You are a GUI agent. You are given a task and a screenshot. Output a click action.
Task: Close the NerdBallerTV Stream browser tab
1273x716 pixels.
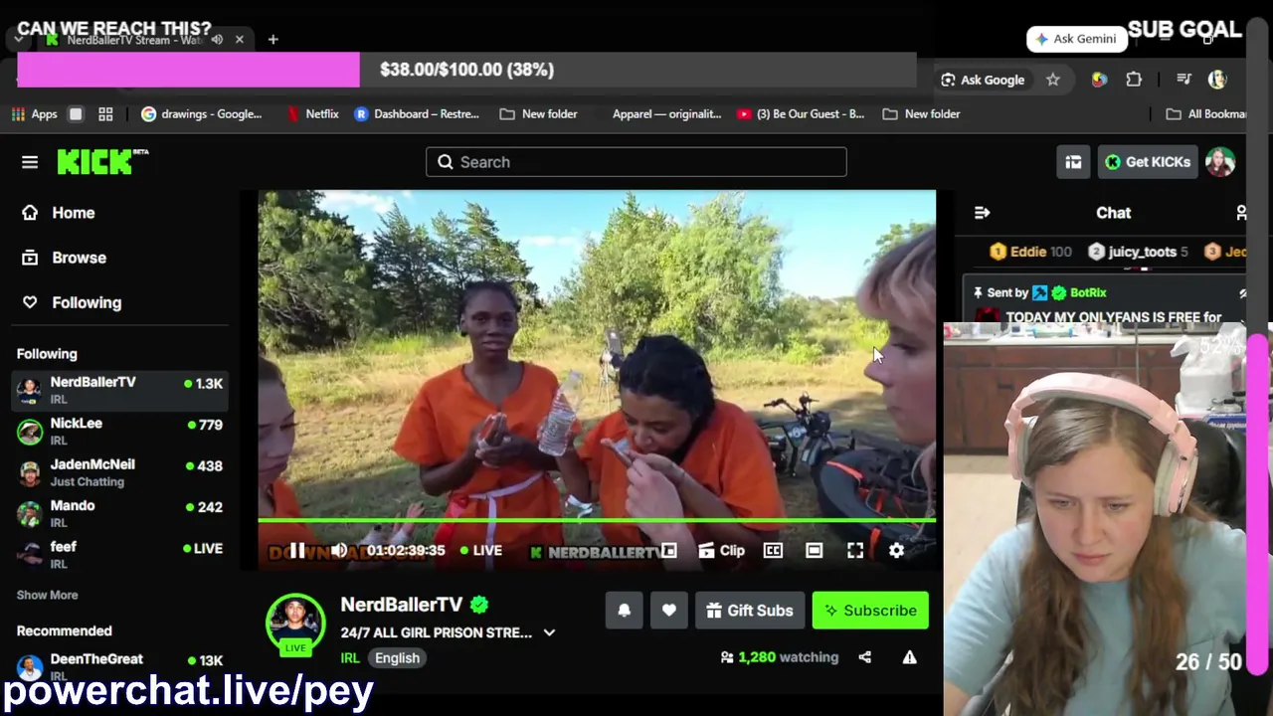(240, 40)
